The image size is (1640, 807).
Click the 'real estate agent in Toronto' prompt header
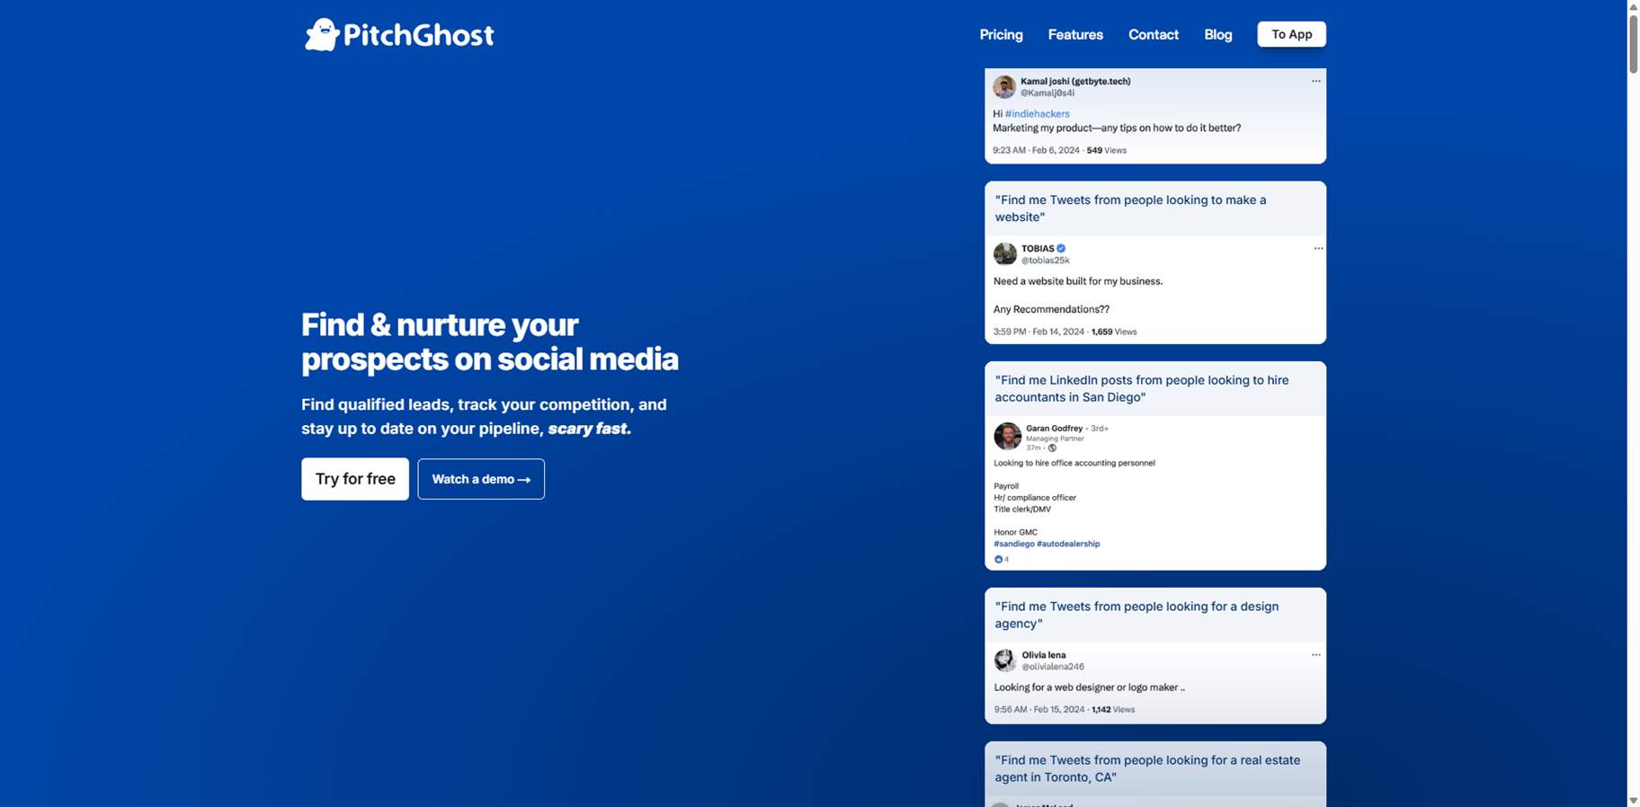tap(1155, 768)
